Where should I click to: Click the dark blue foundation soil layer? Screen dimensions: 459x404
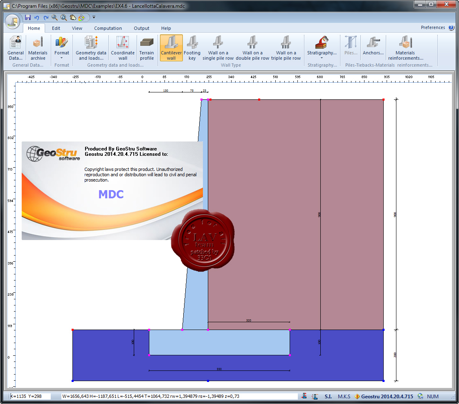tap(228, 368)
